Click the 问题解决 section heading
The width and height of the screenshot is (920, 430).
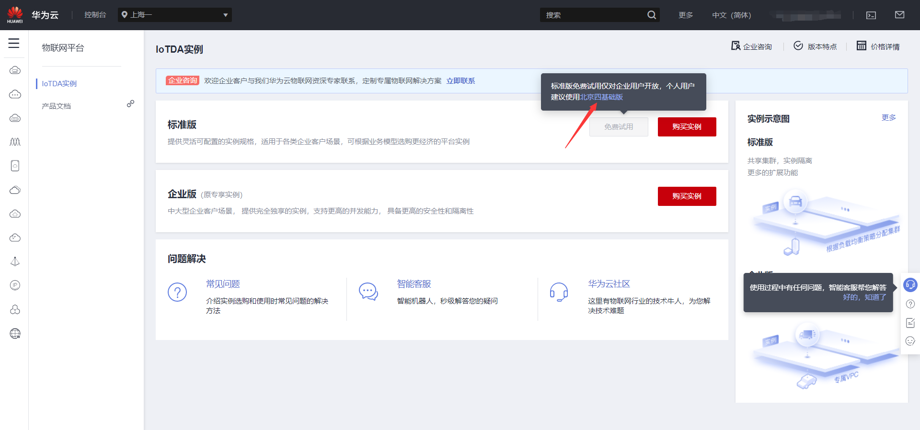coord(187,259)
